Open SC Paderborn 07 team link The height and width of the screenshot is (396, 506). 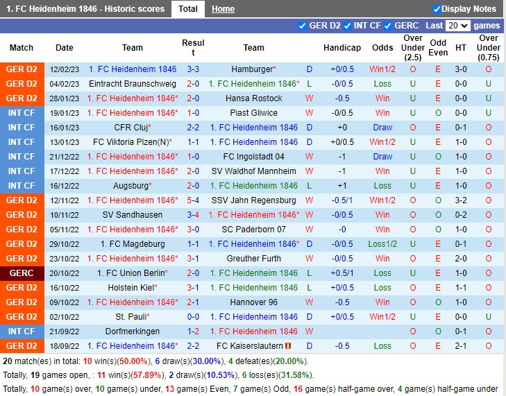253,230
